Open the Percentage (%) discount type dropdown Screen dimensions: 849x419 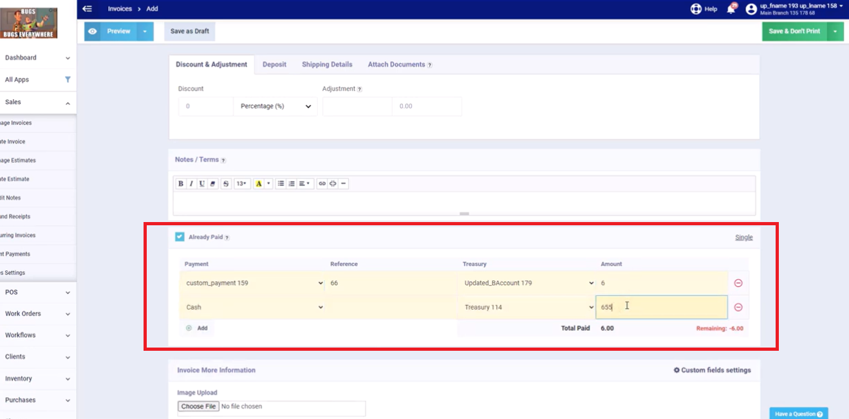275,106
